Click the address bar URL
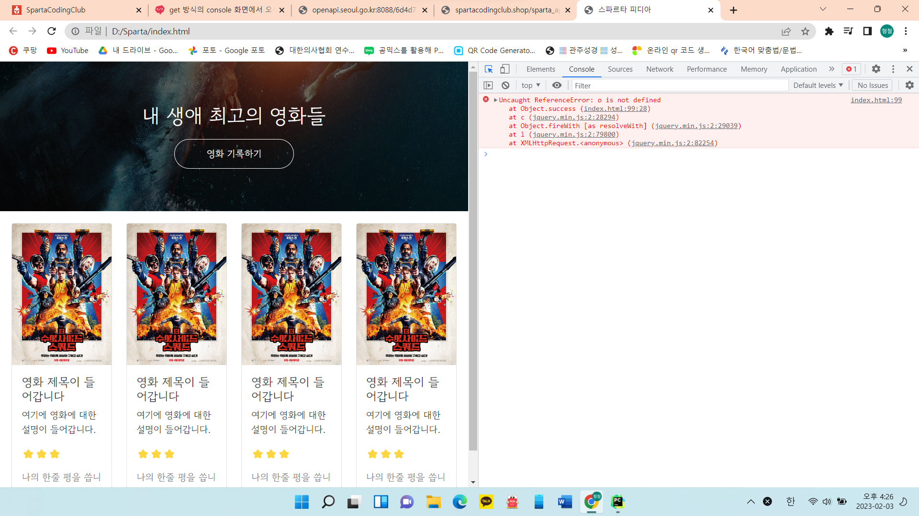The width and height of the screenshot is (919, 516). [151, 31]
